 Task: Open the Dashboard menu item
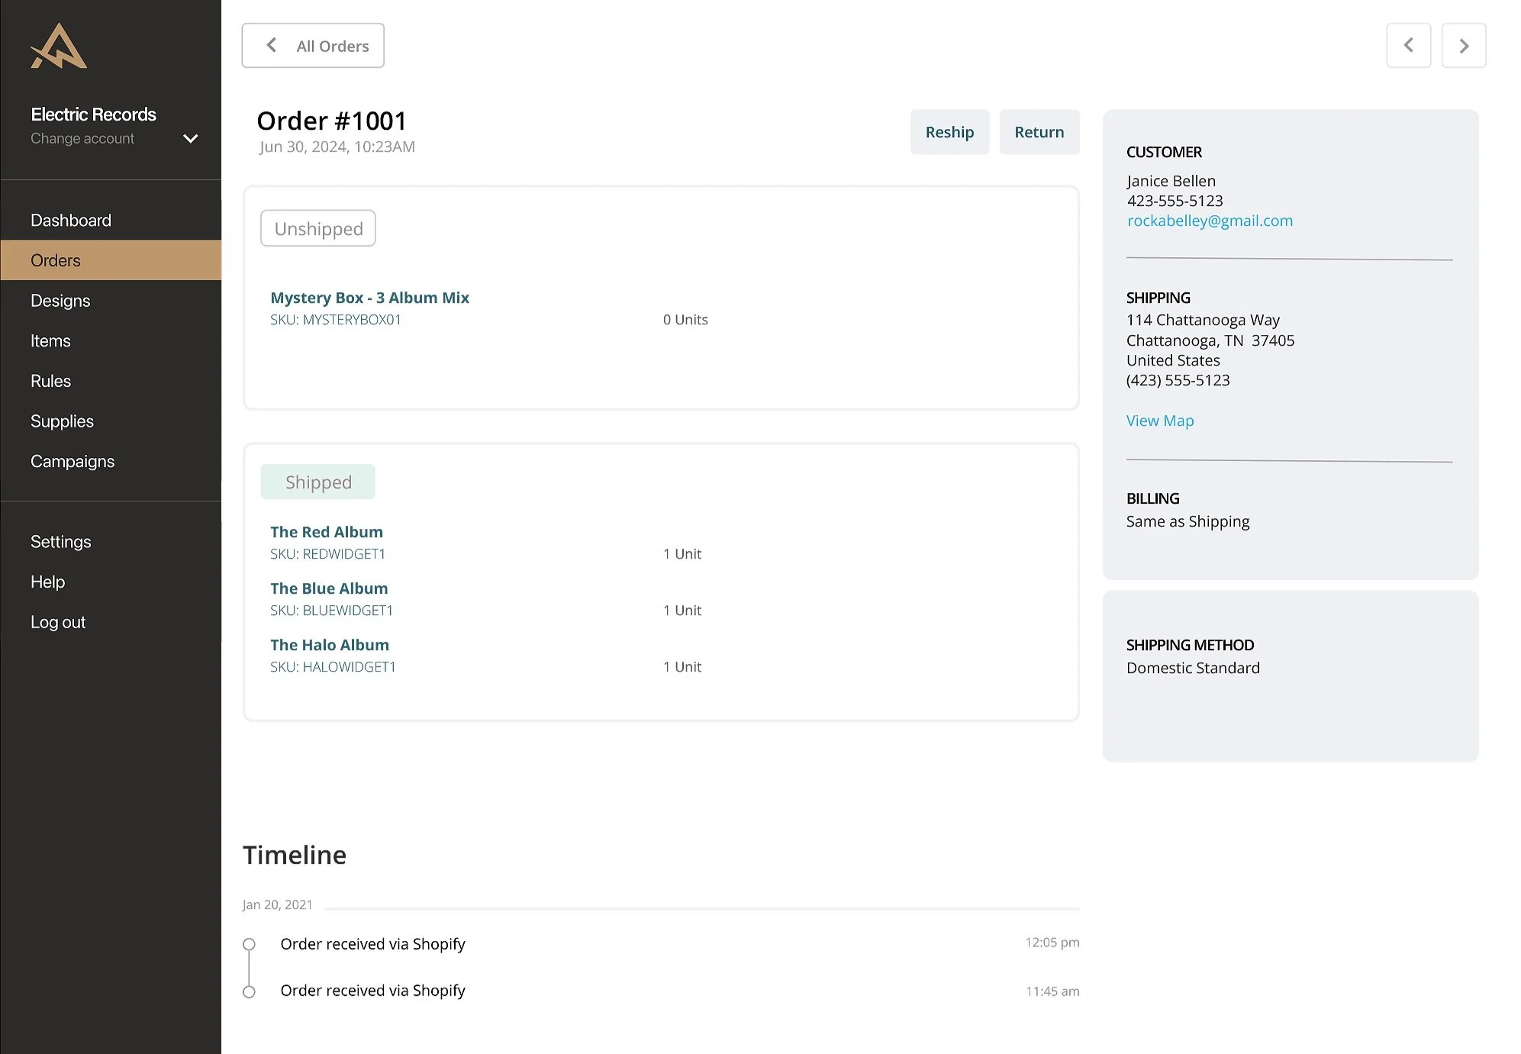71,221
